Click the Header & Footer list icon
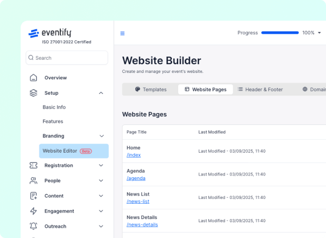 (240, 89)
